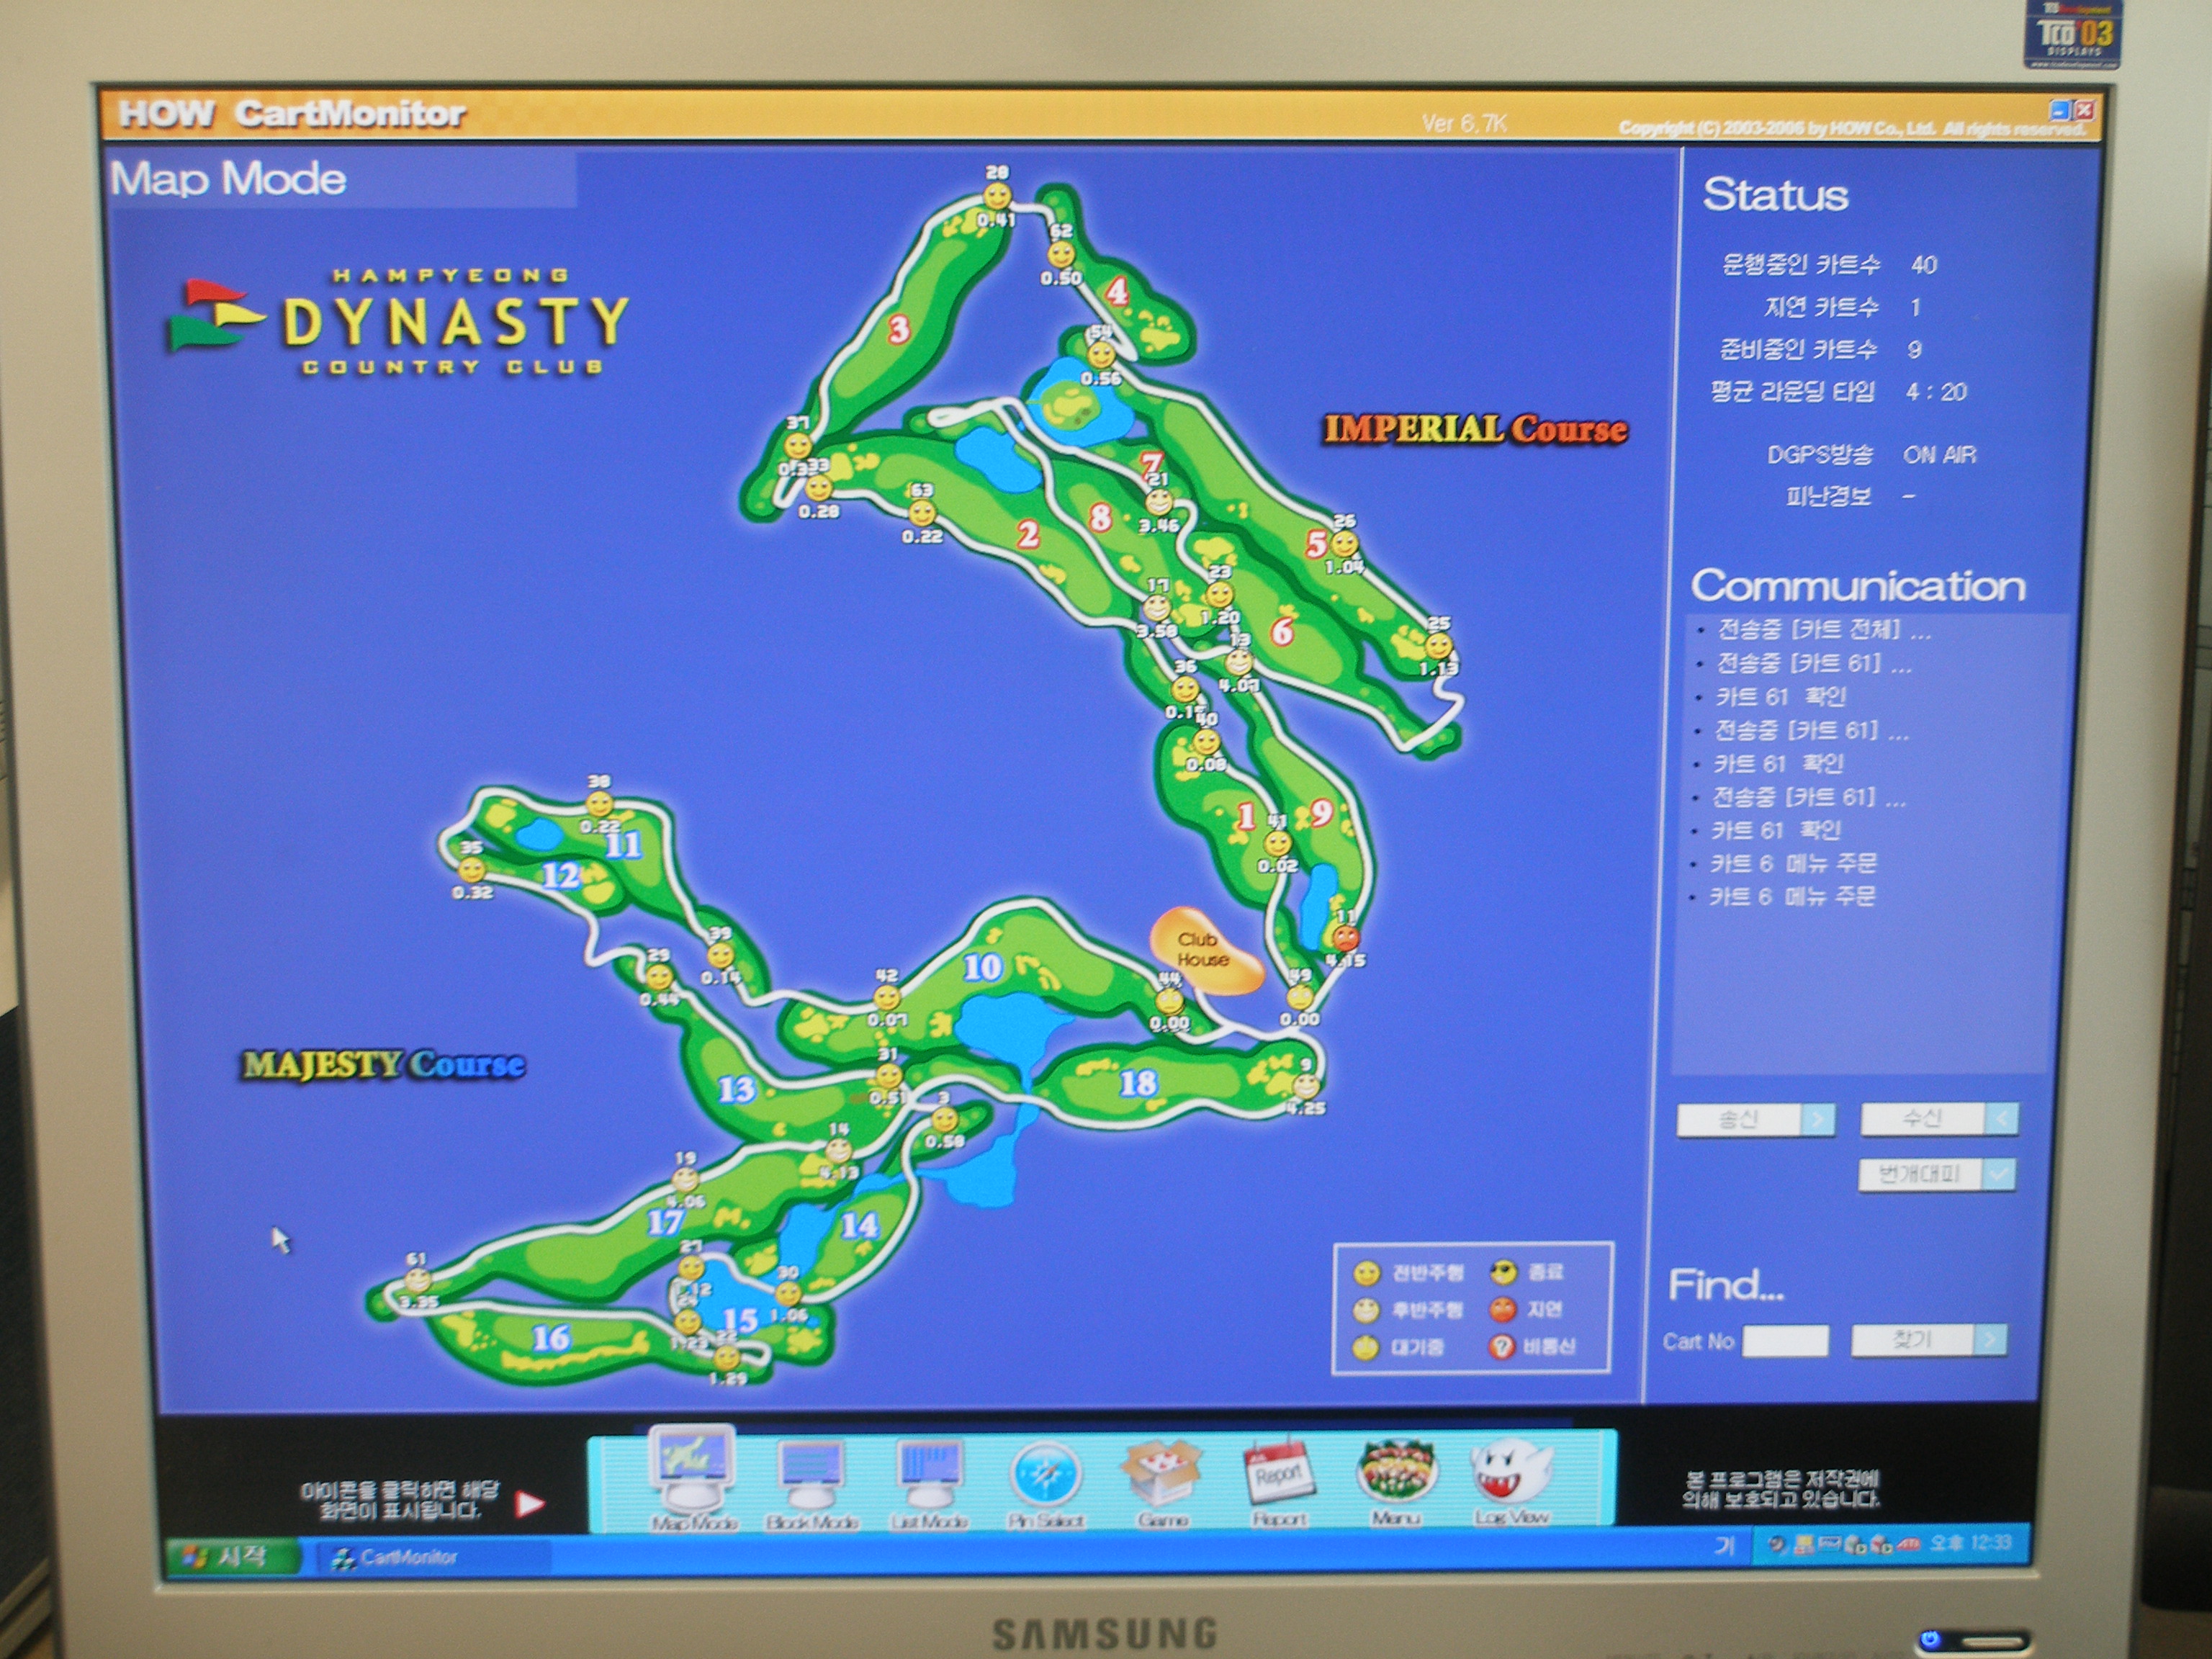Select cart 35 on hole 12
Screen dimensions: 2212x1659
471,869
